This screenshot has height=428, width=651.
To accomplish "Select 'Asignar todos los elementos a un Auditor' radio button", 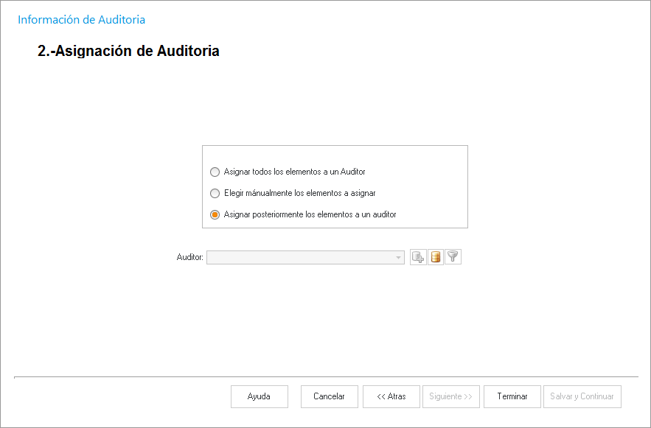I will [215, 172].
